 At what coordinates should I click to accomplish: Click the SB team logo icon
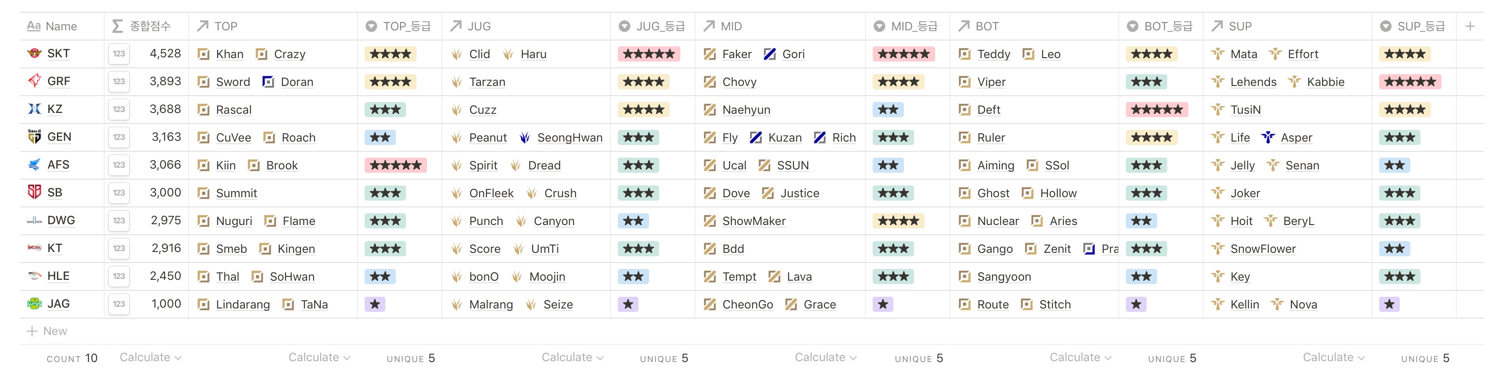pos(35,193)
